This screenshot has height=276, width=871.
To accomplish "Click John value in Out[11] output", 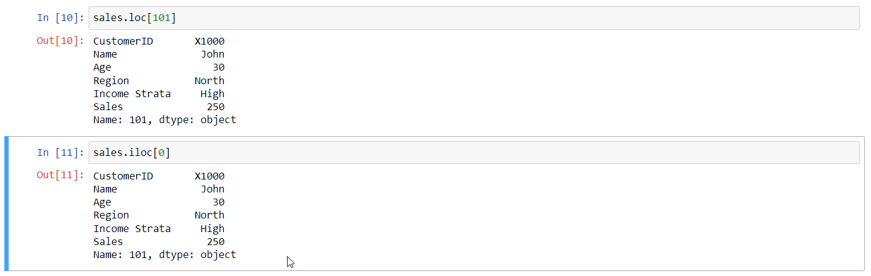I will pyautogui.click(x=213, y=189).
